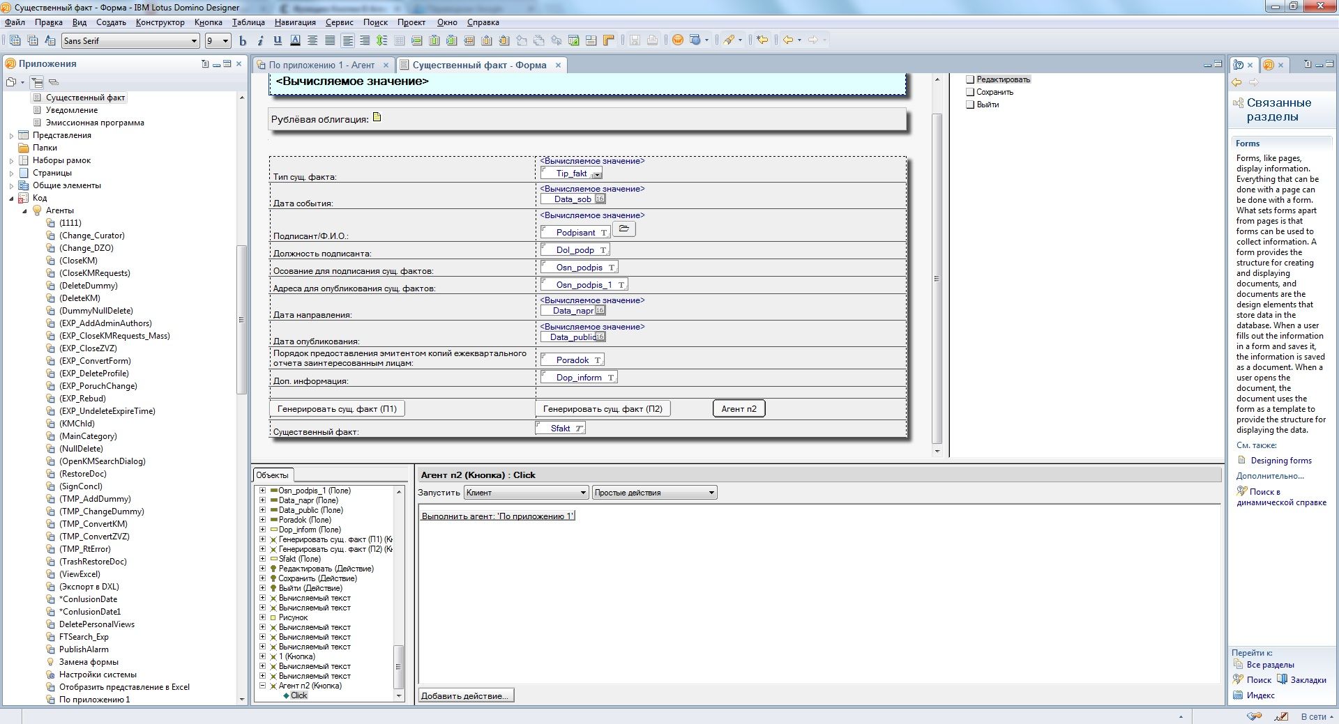The height and width of the screenshot is (724, 1339).
Task: Check the Выйти action checkbox
Action: [969, 105]
